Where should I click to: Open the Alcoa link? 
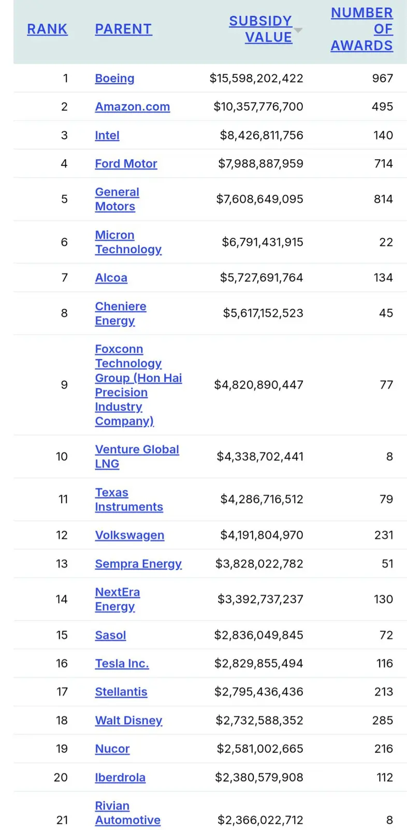click(111, 278)
